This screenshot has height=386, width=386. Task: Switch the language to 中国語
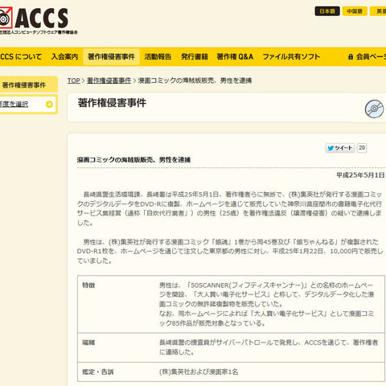(x=355, y=11)
